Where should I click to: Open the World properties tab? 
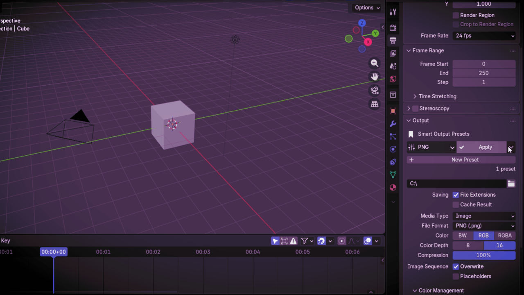click(x=393, y=79)
